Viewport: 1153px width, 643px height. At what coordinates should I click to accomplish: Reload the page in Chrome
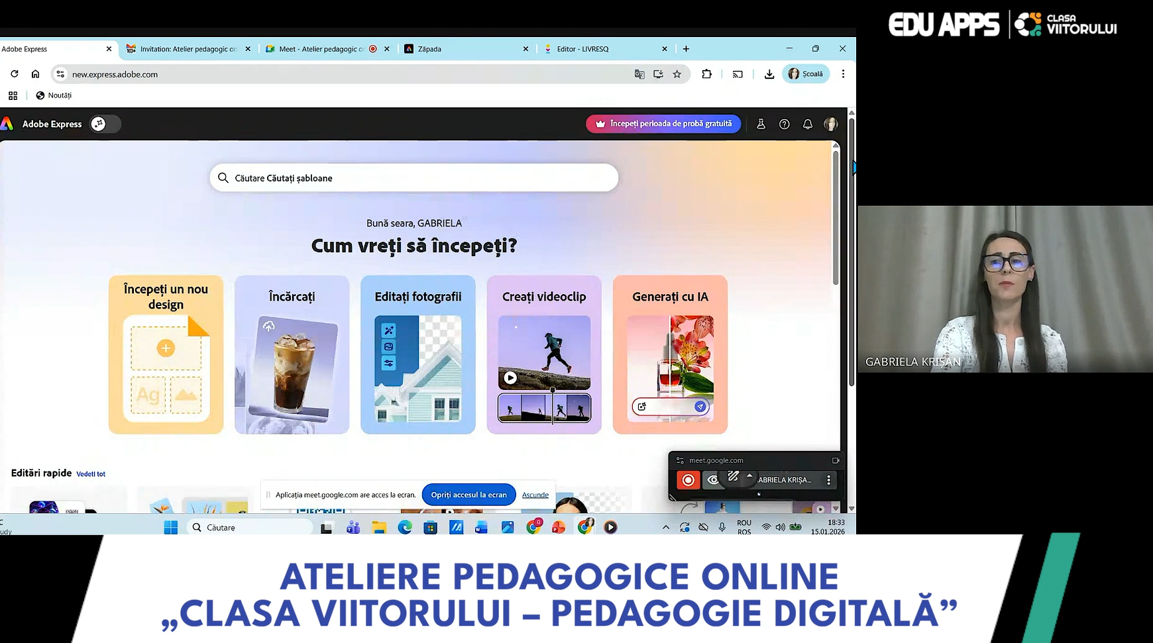click(14, 74)
